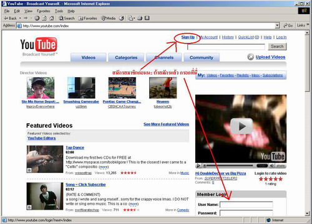Expand the address bar dropdown
312x224 pixels.
[x=277, y=26]
